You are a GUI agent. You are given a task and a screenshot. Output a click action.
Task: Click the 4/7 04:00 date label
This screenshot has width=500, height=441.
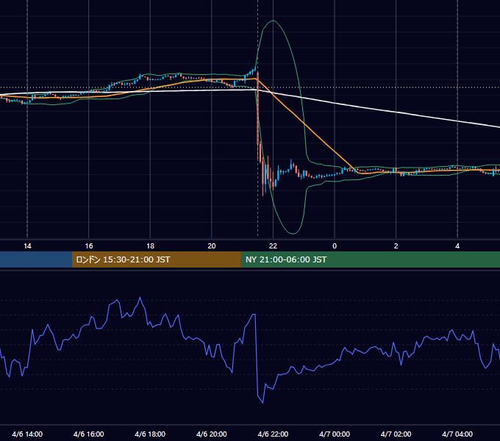pos(457,434)
